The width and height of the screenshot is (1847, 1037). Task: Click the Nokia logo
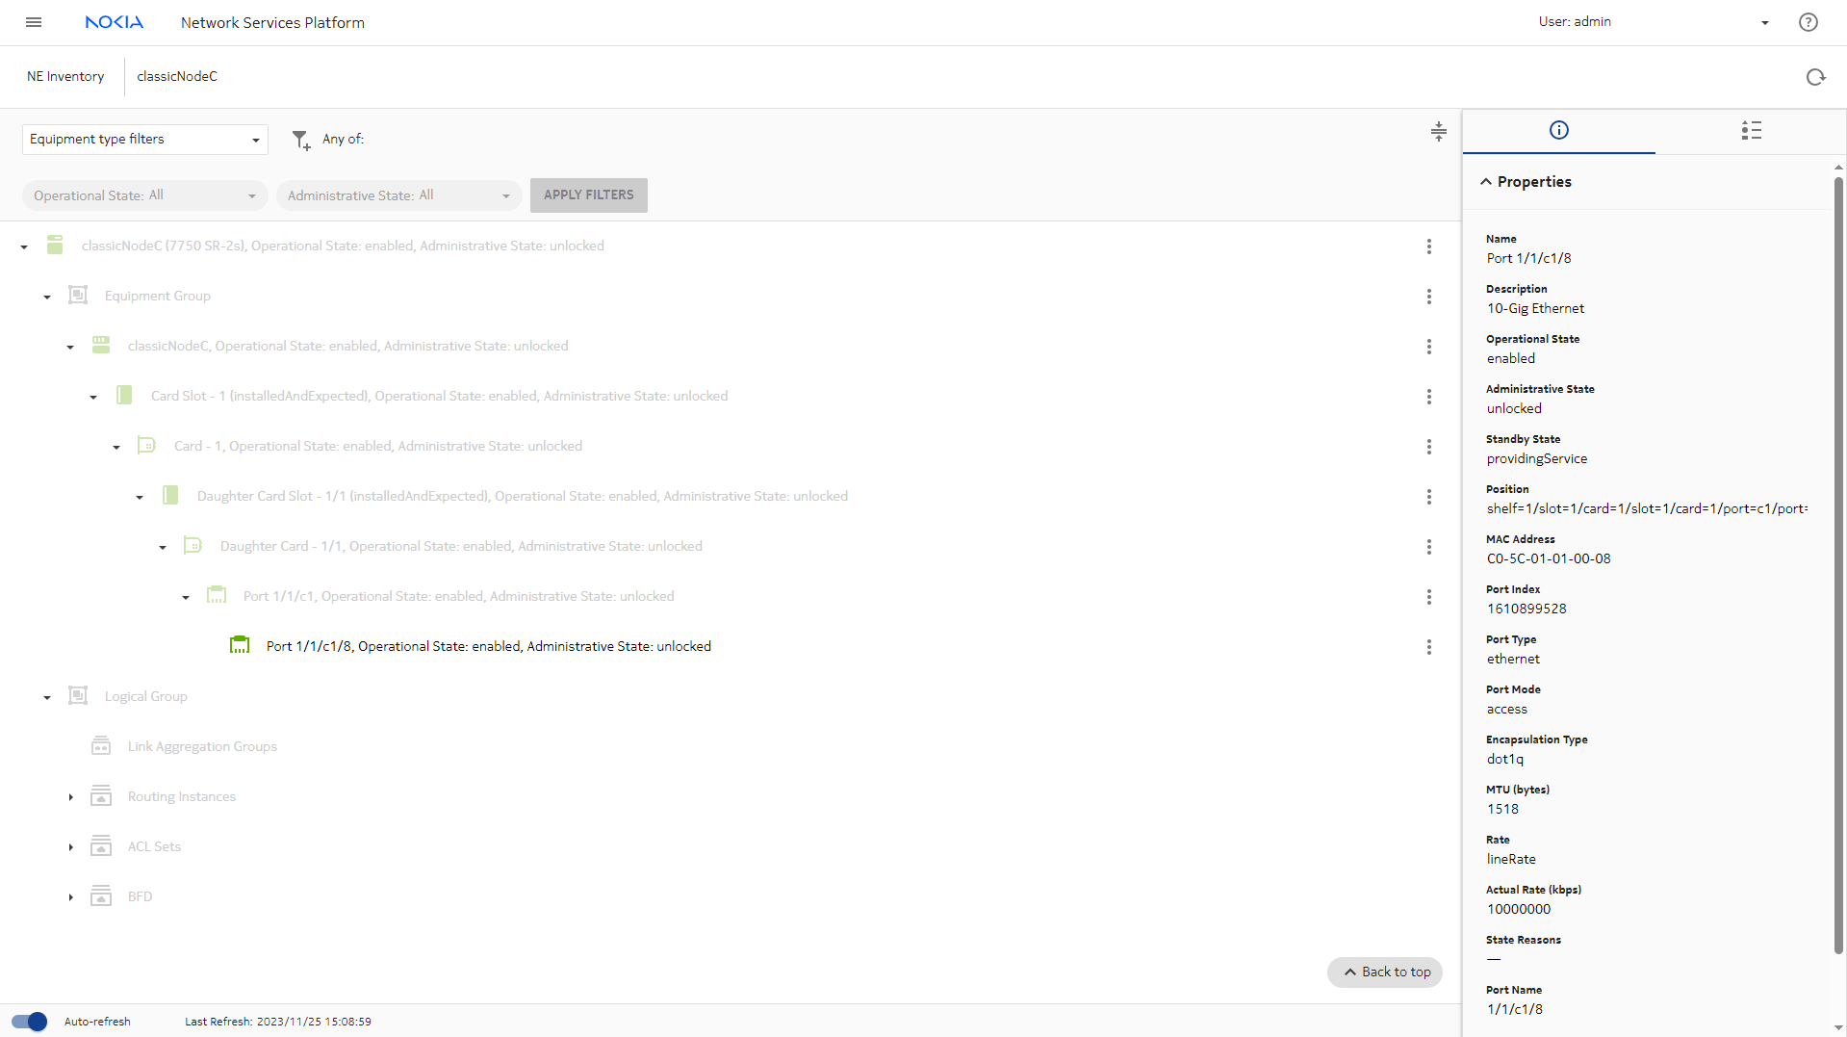(x=114, y=22)
